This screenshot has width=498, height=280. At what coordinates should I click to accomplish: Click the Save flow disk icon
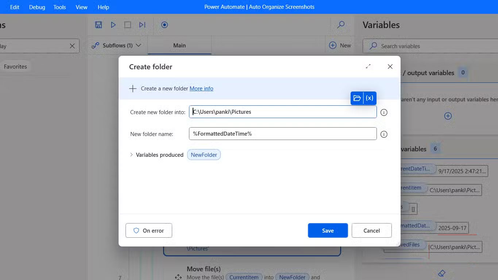point(98,25)
